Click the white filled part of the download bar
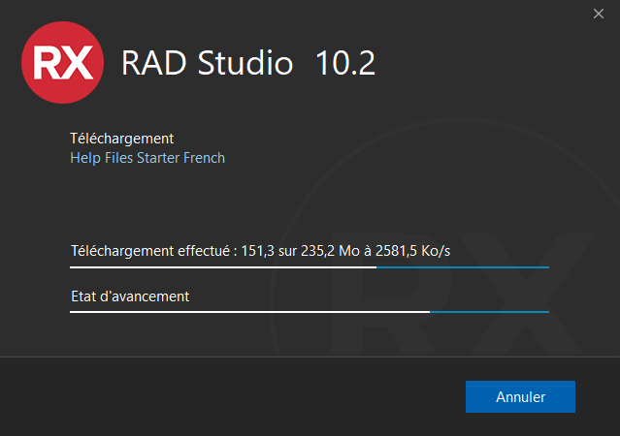 [x=223, y=266]
